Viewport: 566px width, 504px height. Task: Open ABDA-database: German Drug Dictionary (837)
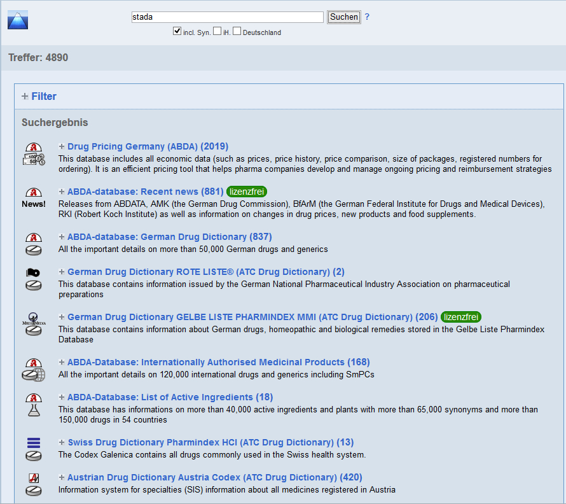tap(170, 237)
